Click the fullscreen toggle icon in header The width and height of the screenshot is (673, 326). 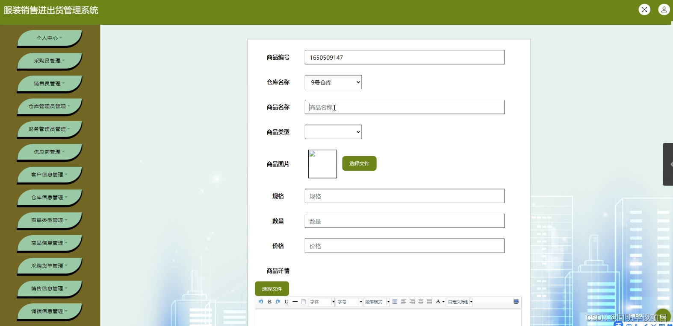[644, 9]
